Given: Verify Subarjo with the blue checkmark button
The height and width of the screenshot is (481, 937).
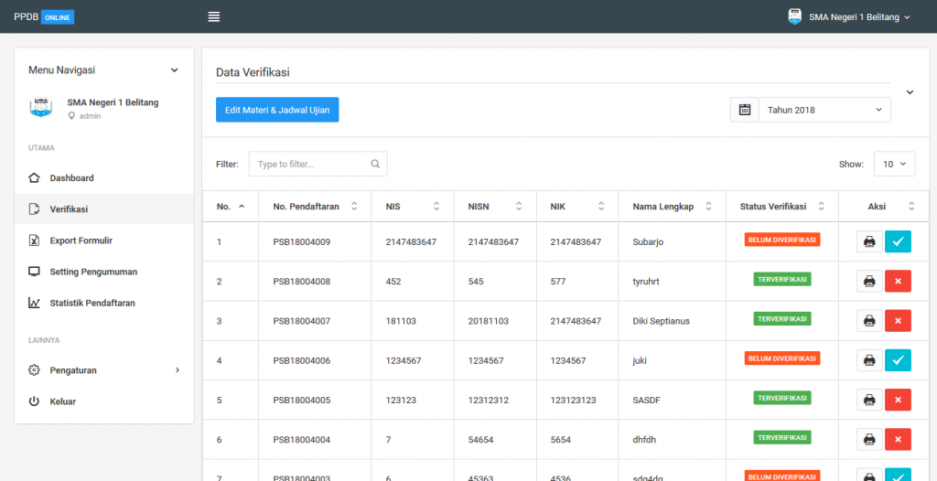Looking at the screenshot, I should click(898, 241).
